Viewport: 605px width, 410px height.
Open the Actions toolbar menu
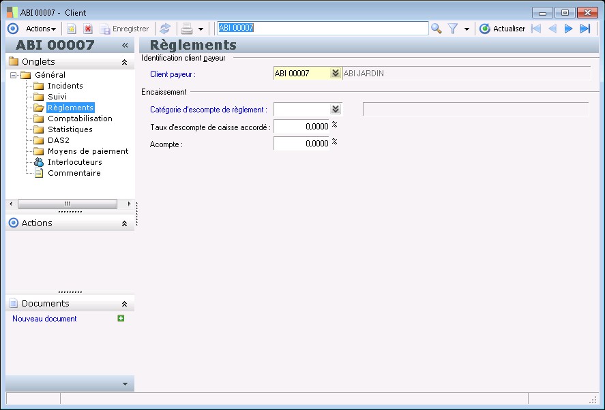(40, 29)
